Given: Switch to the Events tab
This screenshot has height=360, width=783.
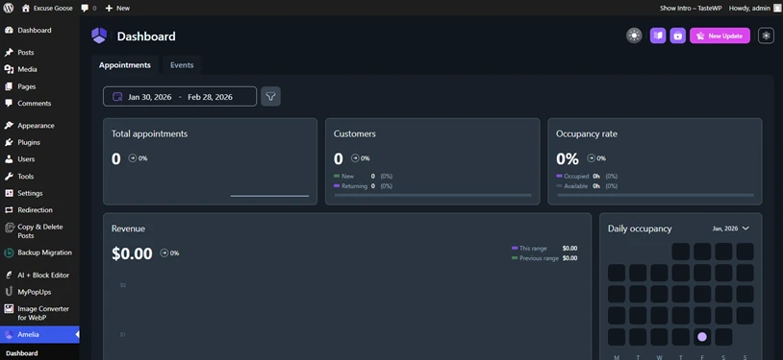Looking at the screenshot, I should [182, 65].
